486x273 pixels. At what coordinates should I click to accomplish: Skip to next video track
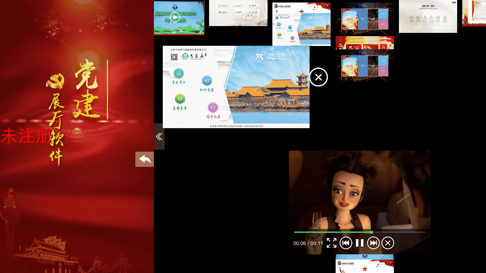373,243
